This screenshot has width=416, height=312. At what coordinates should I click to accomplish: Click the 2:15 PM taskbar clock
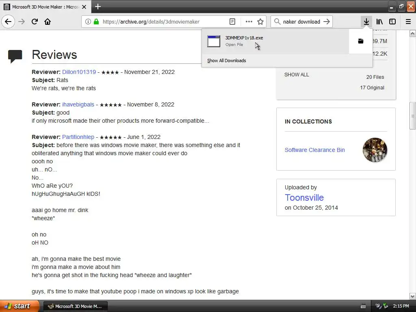(x=401, y=306)
